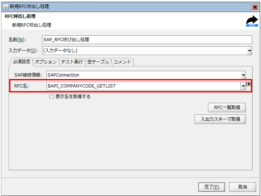
Task: Focus the 名前 text field
Action: pyautogui.click(x=147, y=40)
